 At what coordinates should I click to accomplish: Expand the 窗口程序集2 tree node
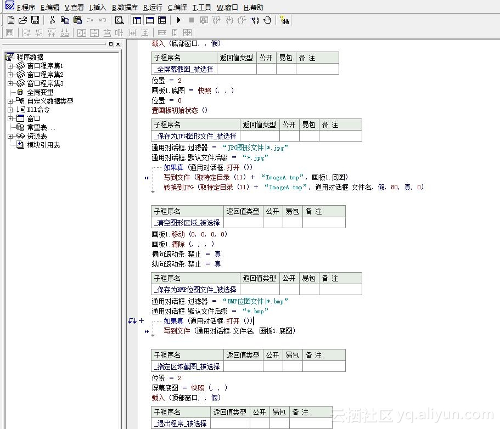(10, 75)
